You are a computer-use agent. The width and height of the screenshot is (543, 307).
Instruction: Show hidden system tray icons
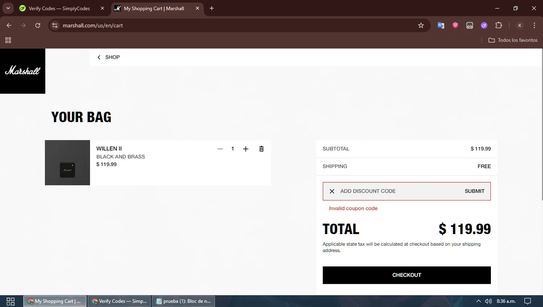tap(479, 301)
